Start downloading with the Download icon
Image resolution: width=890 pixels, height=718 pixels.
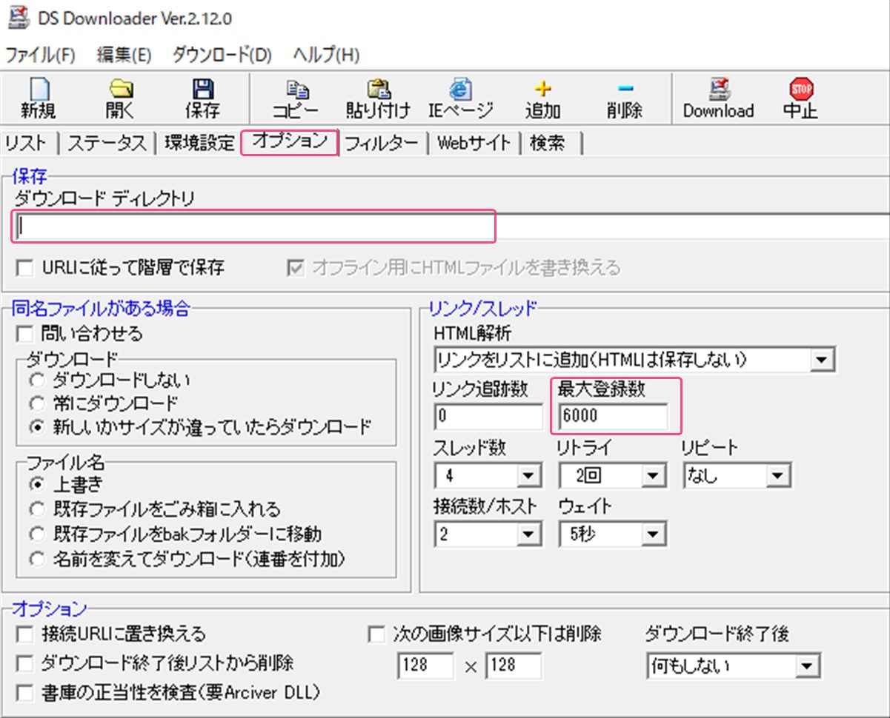[x=718, y=89]
